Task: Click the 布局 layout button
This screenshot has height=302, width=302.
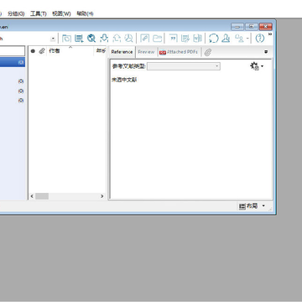Action: pyautogui.click(x=248, y=206)
